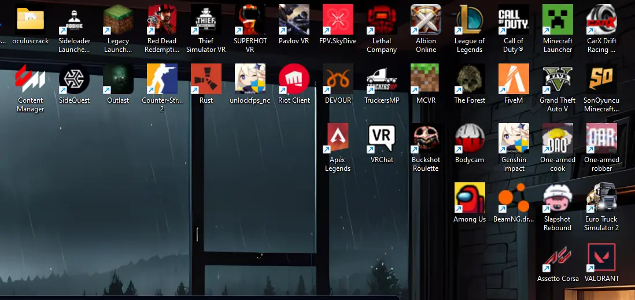The image size is (635, 300).
Task: Click the Genshin Impact icon
Action: pos(514,138)
